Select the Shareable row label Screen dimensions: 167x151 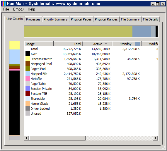38,99
